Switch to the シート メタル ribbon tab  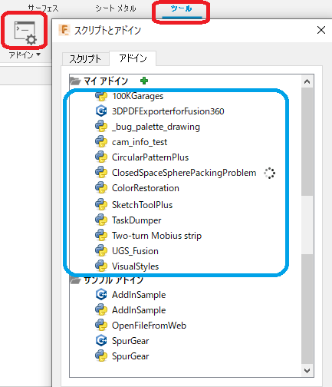point(116,8)
